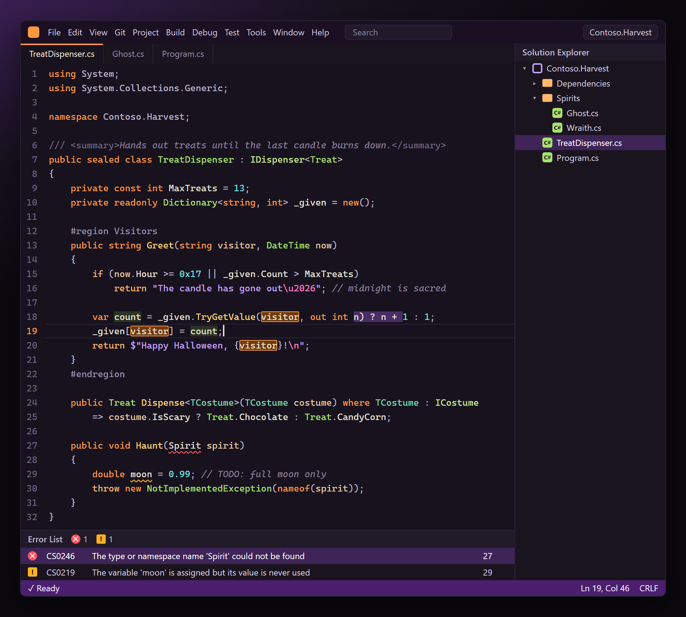
Task: Switch to the Program.cs editor tab
Action: tap(183, 54)
